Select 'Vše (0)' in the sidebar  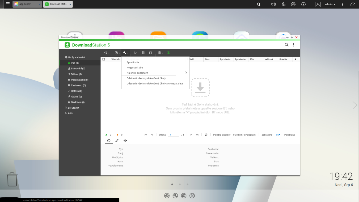(80, 63)
